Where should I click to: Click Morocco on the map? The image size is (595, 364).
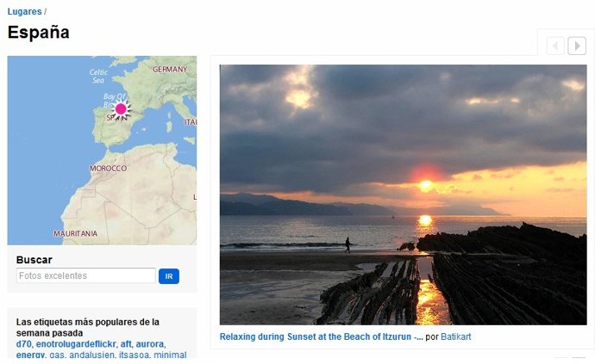coord(109,168)
